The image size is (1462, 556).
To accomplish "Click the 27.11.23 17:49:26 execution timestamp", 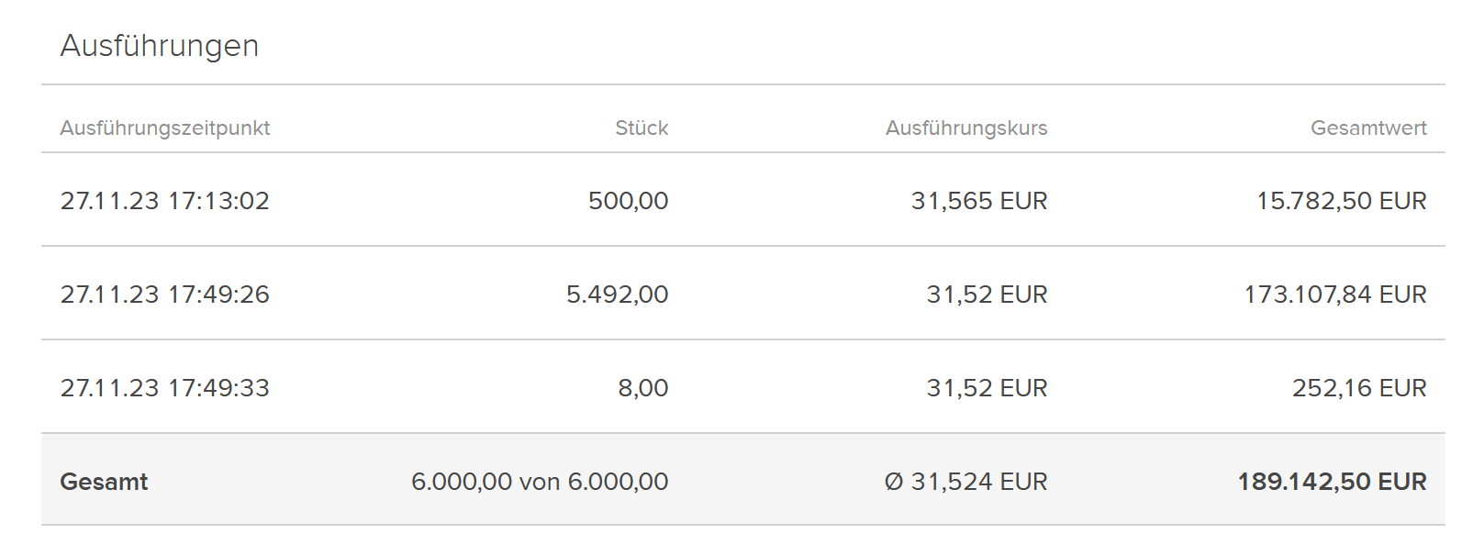I will (x=165, y=295).
